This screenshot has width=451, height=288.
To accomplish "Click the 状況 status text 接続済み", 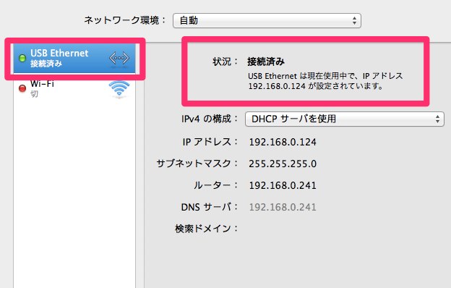I will tap(266, 62).
